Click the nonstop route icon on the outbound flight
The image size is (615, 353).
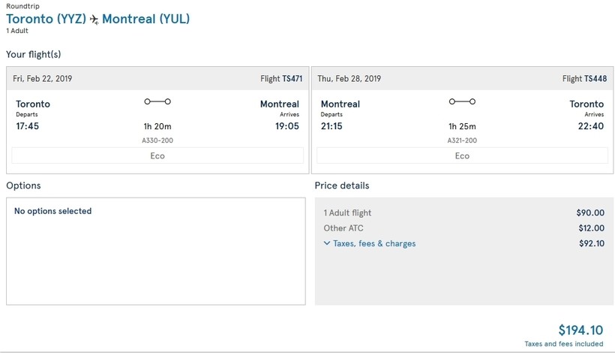157,101
